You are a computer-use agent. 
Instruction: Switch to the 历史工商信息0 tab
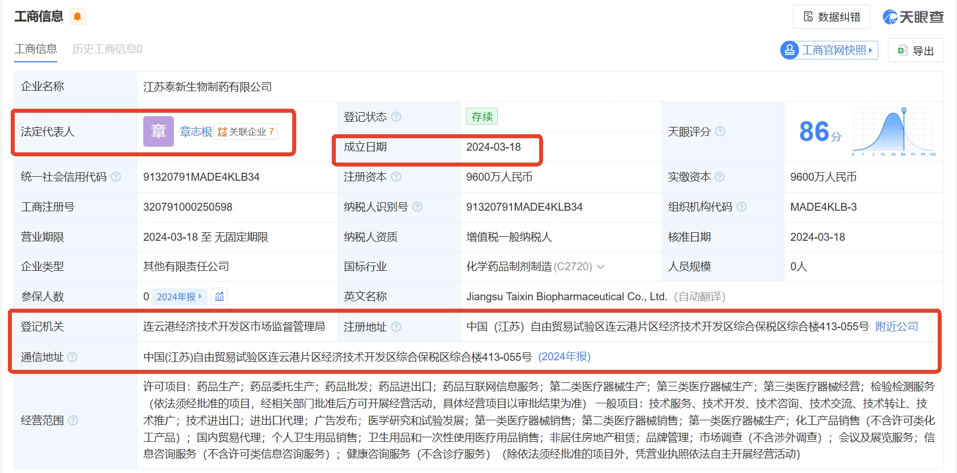click(107, 49)
